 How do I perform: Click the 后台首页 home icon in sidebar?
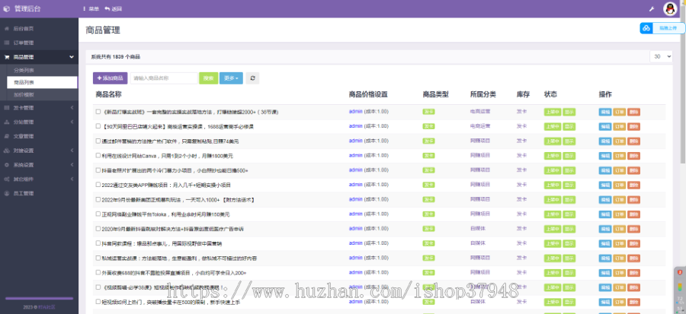tap(6, 29)
